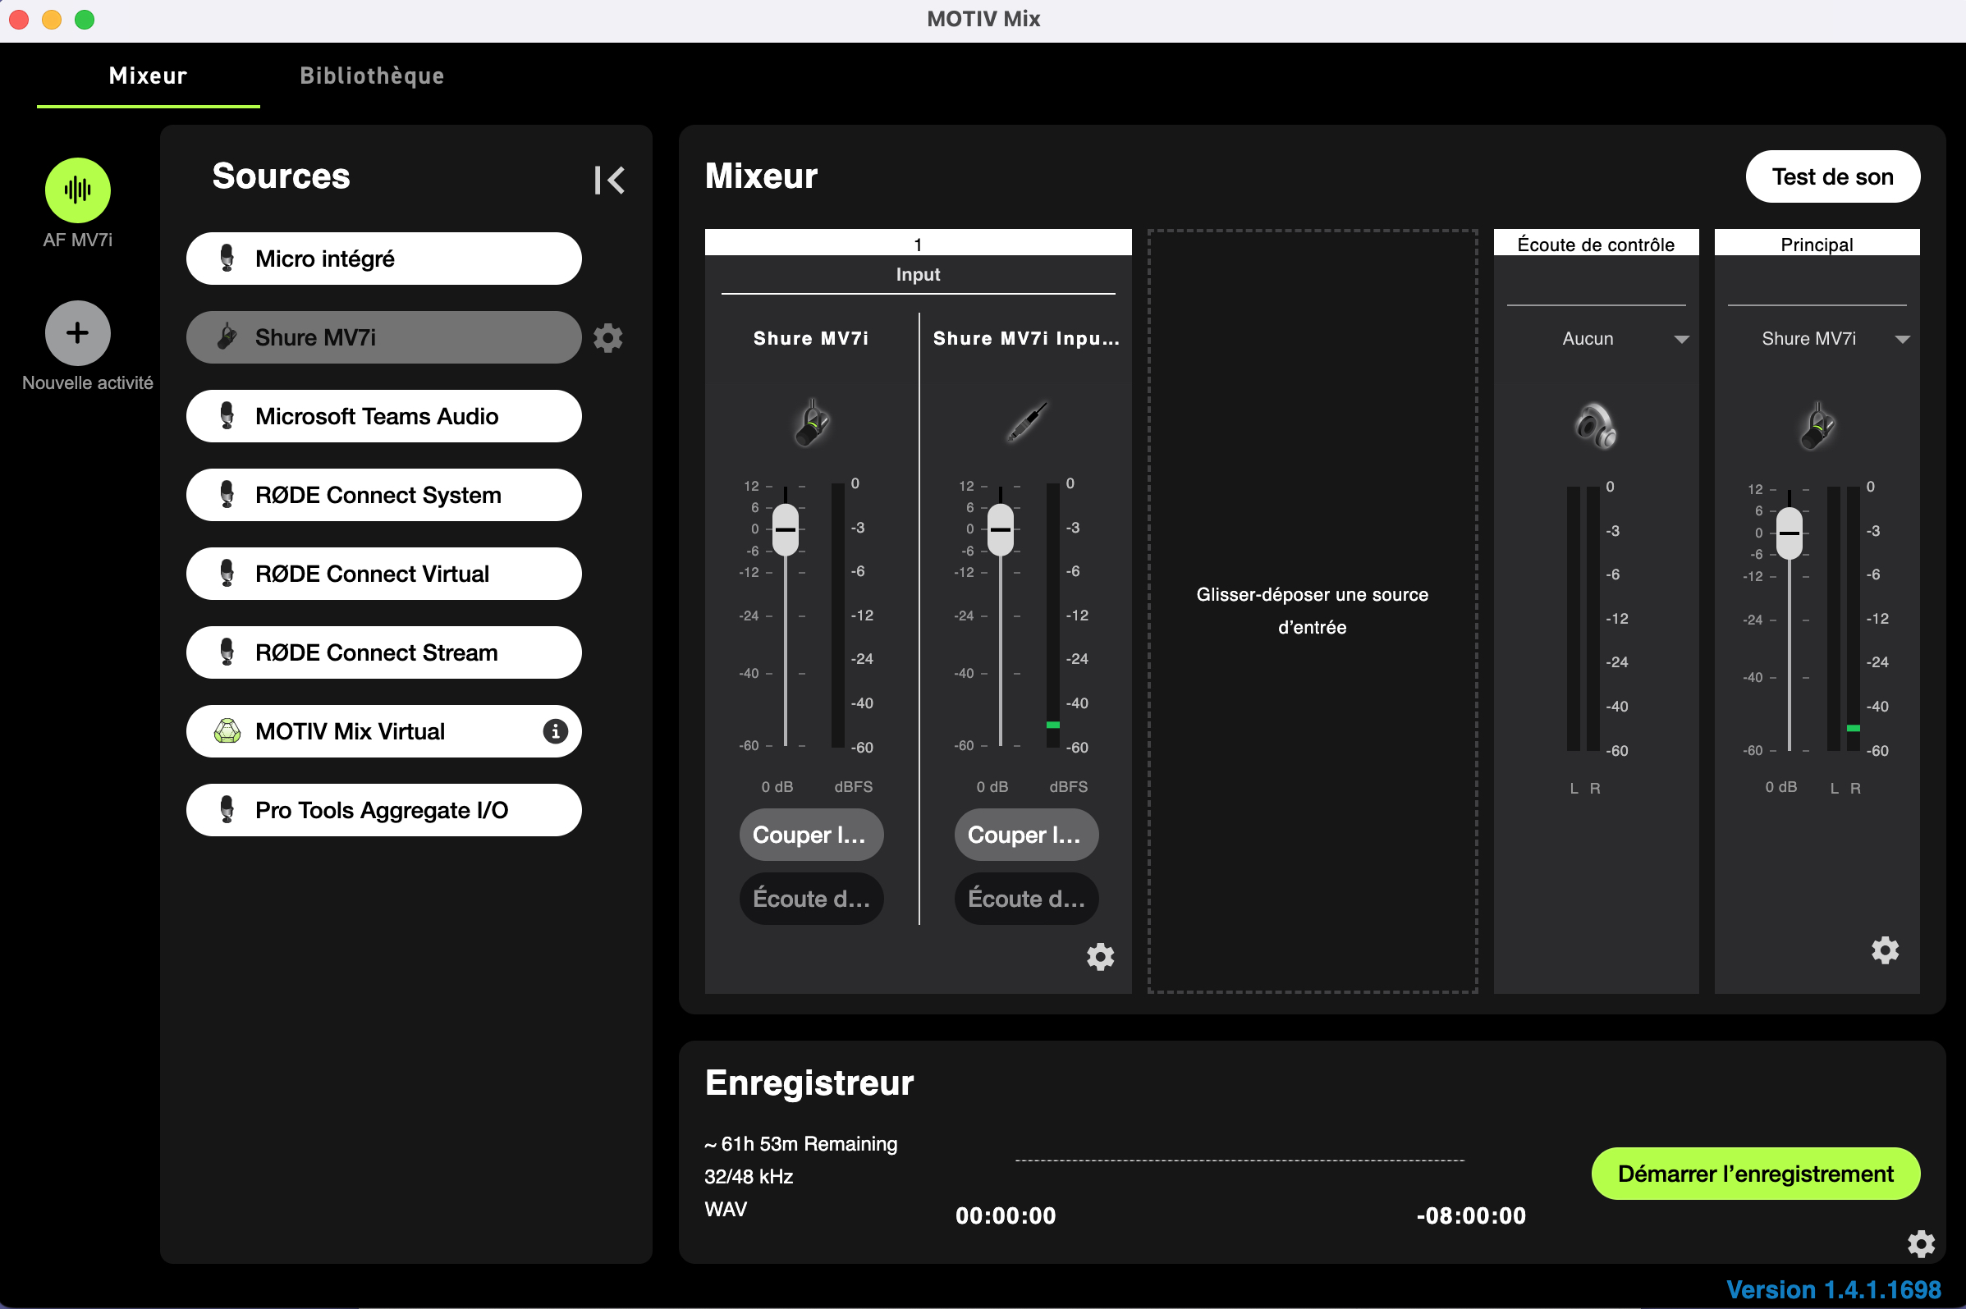Image resolution: width=1966 pixels, height=1309 pixels.
Task: Select the RØDE Connect Stream source
Action: [x=383, y=652]
